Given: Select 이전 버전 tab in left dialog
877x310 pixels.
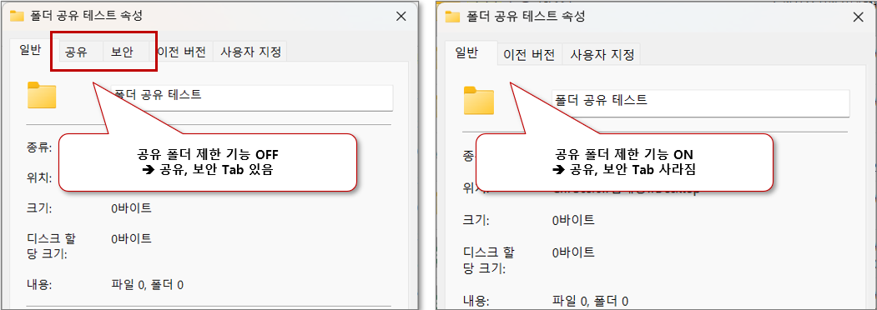Looking at the screenshot, I should point(182,52).
